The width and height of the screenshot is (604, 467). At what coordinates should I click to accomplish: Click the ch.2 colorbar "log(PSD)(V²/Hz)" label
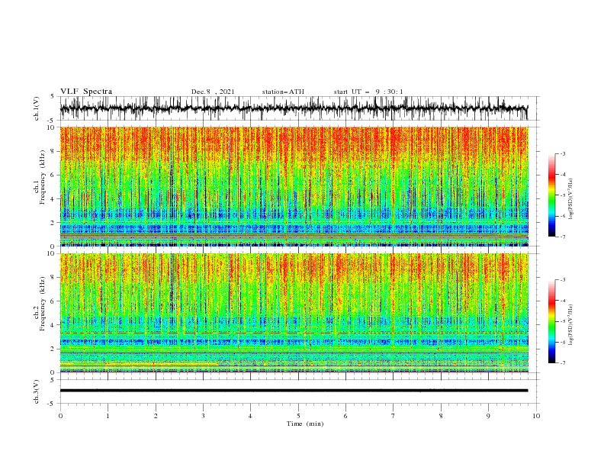(x=571, y=324)
